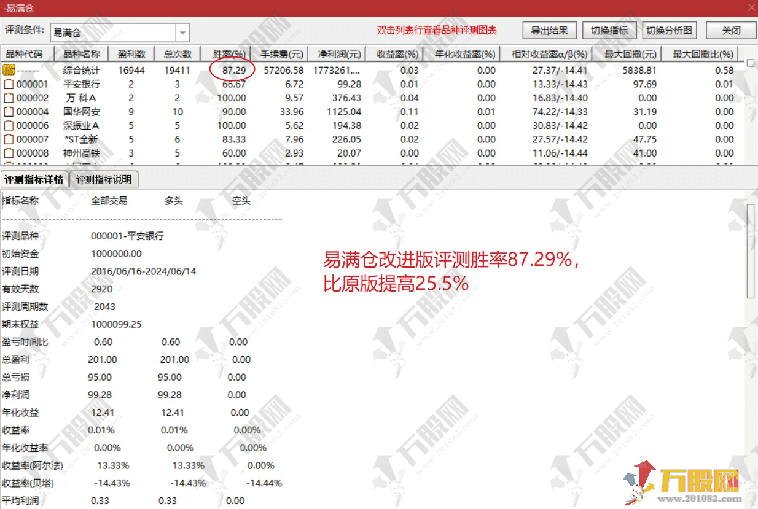Click the 收益率(贝塔) row label
The height and width of the screenshot is (509, 758).
coord(28,483)
